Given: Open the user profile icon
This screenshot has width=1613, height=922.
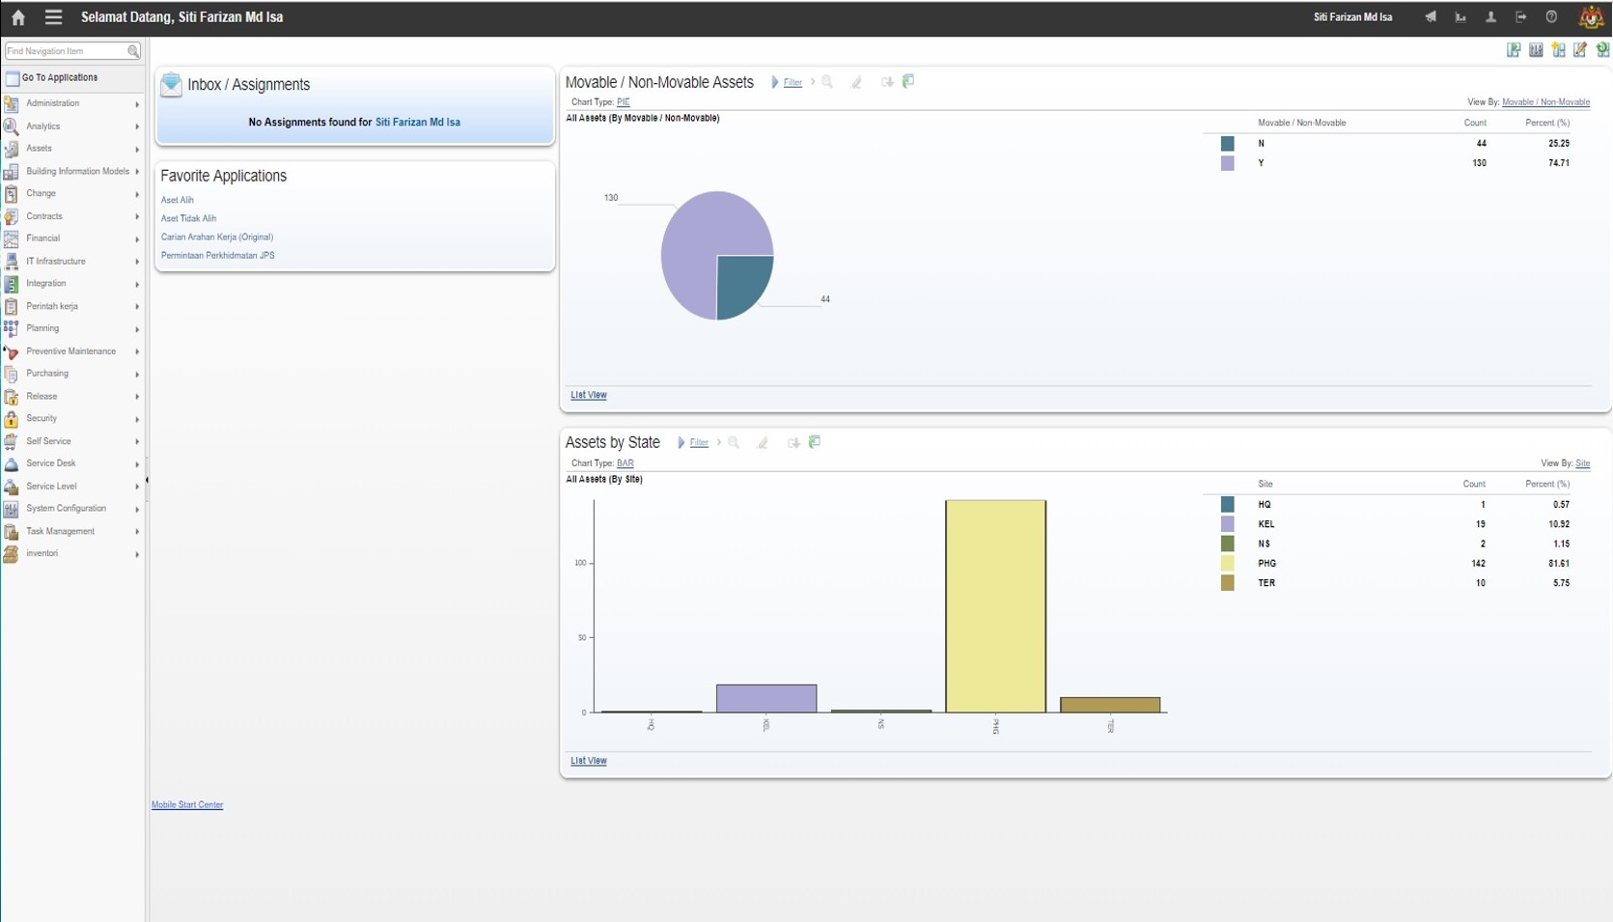Looking at the screenshot, I should [x=1490, y=17].
